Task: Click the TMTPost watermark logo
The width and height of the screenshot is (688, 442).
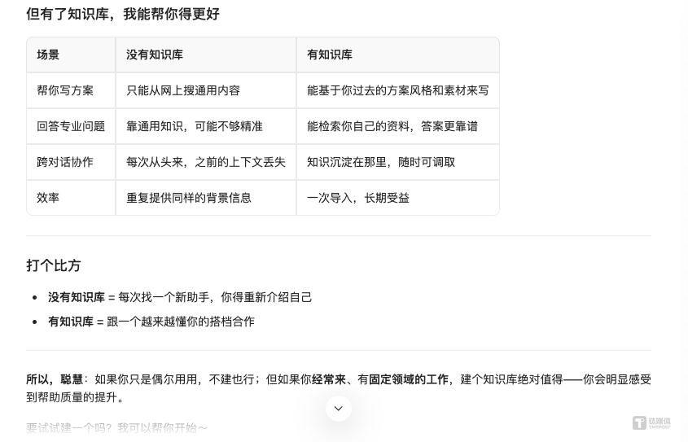Action: (x=651, y=423)
